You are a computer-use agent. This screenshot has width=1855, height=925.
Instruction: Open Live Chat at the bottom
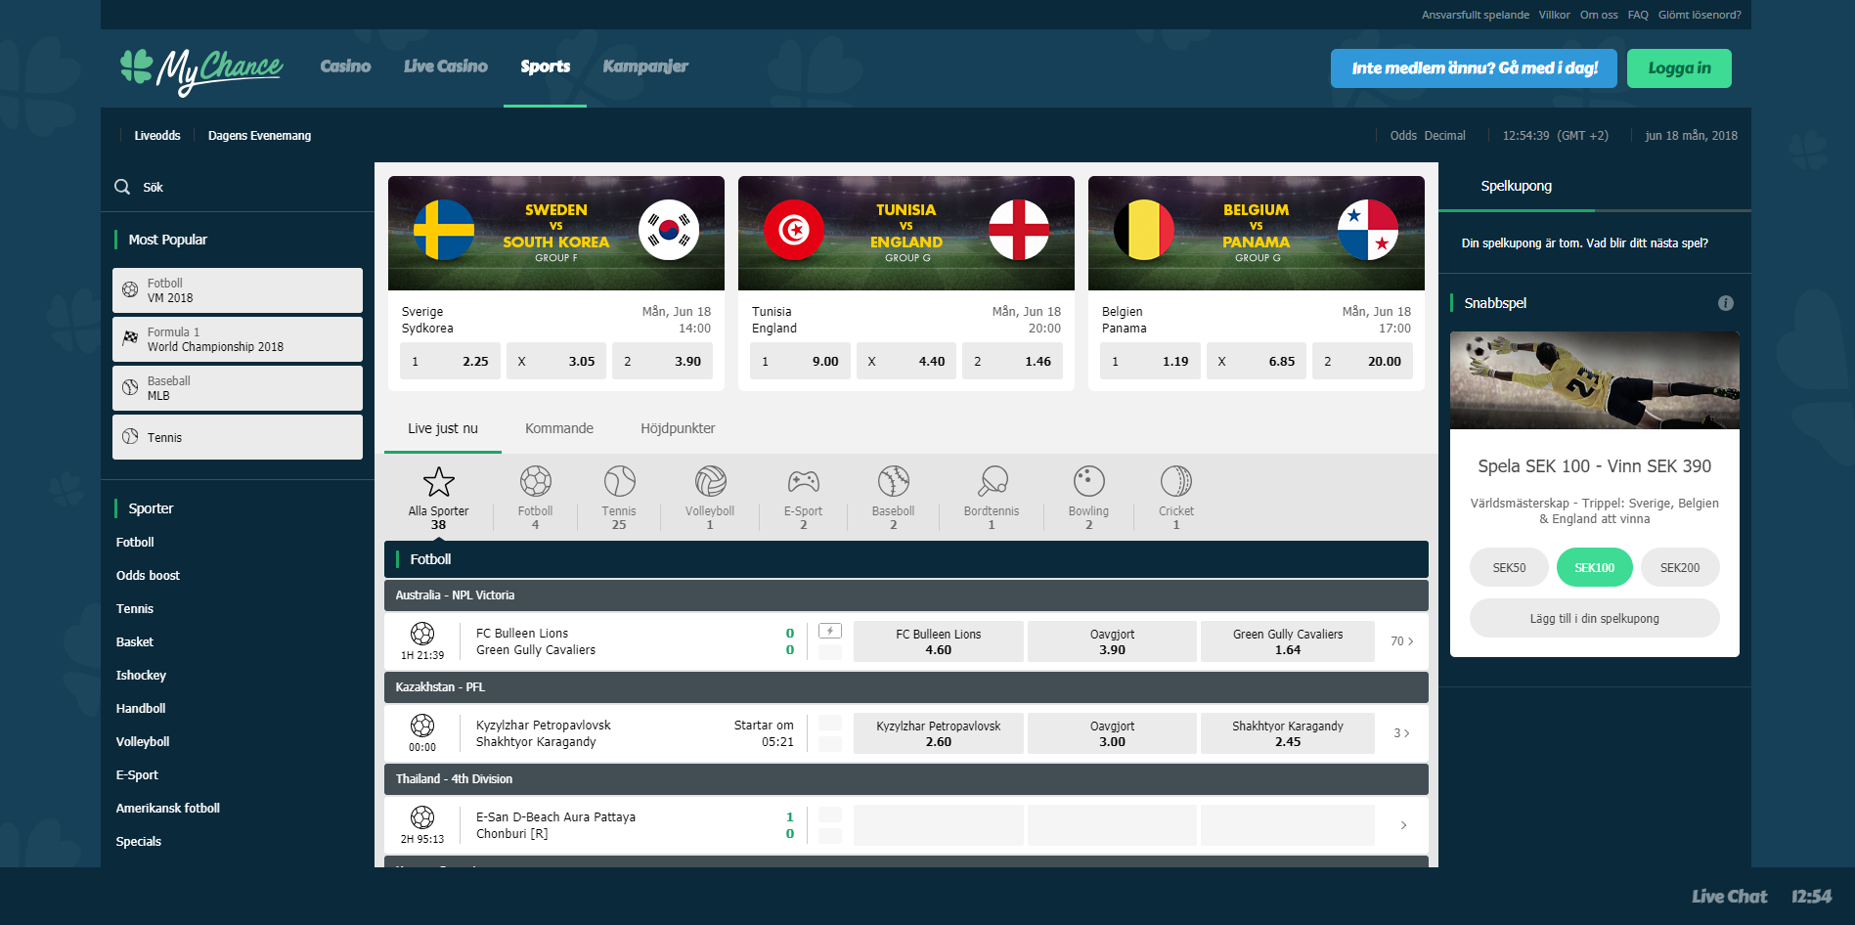pyautogui.click(x=1729, y=897)
